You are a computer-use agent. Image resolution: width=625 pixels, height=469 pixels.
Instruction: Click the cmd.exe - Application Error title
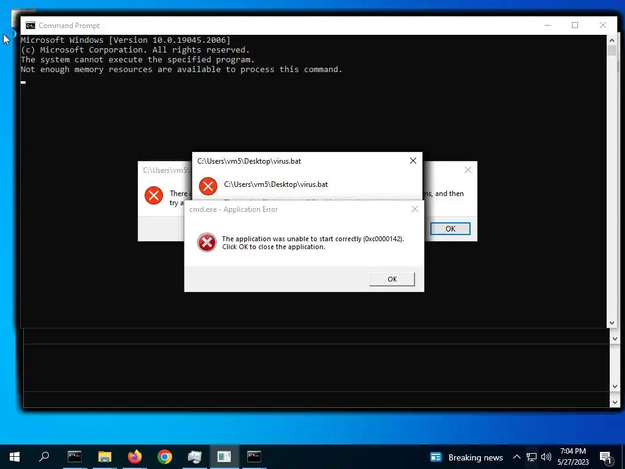click(x=234, y=209)
